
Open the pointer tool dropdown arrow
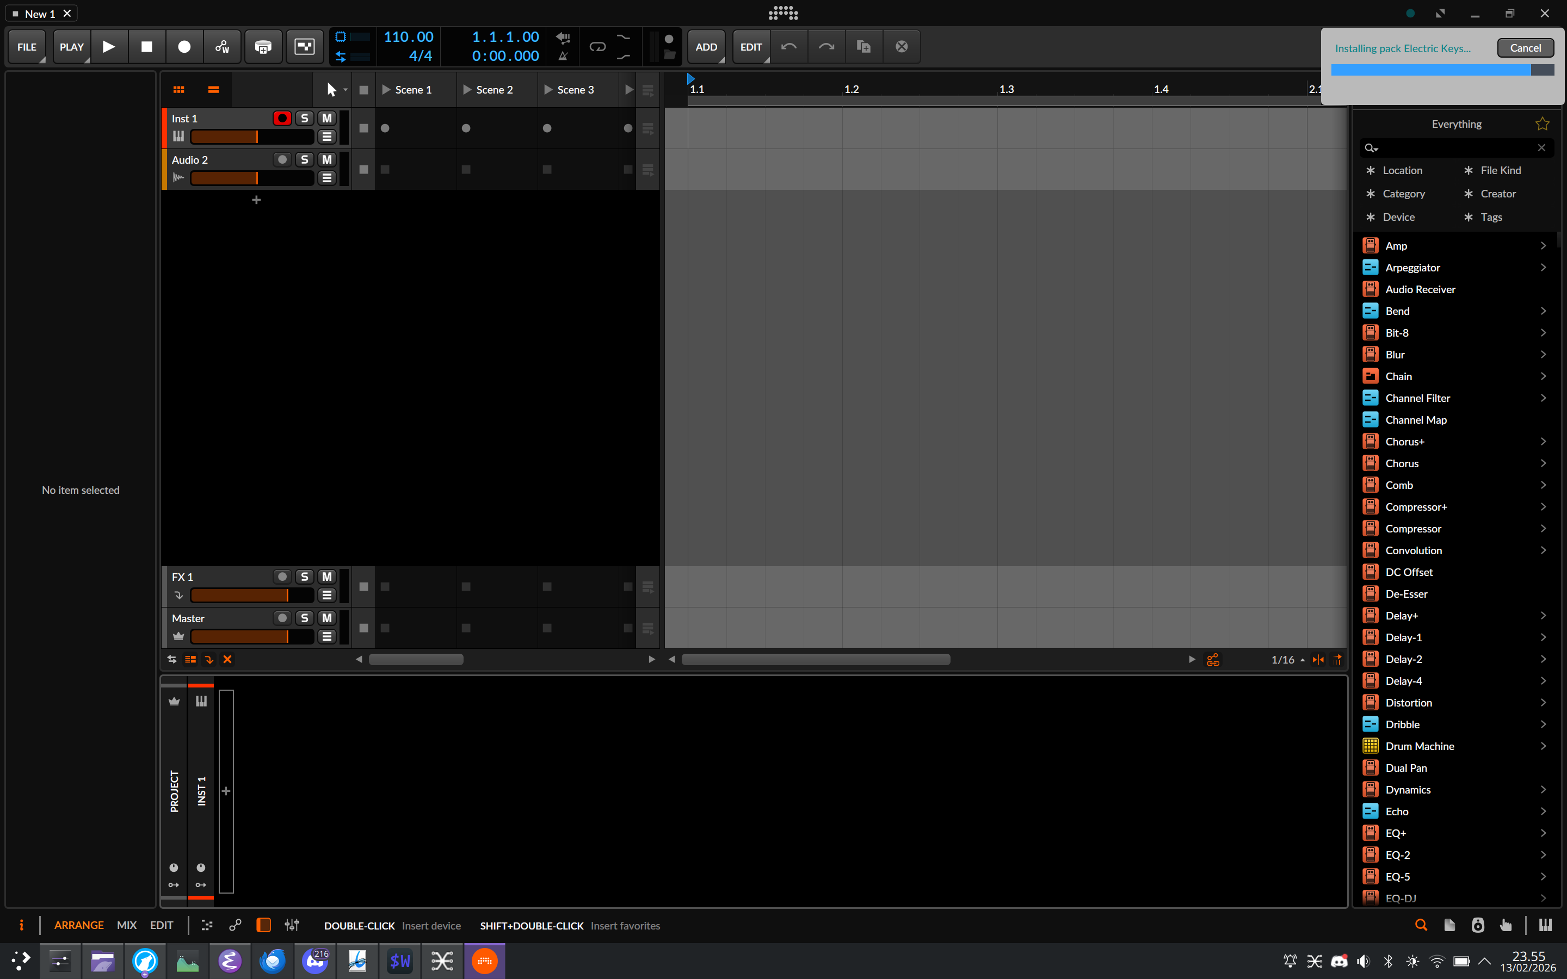pos(346,90)
